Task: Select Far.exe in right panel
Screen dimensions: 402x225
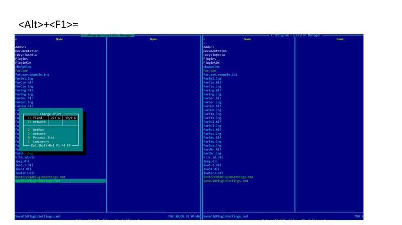Action: 210,71
